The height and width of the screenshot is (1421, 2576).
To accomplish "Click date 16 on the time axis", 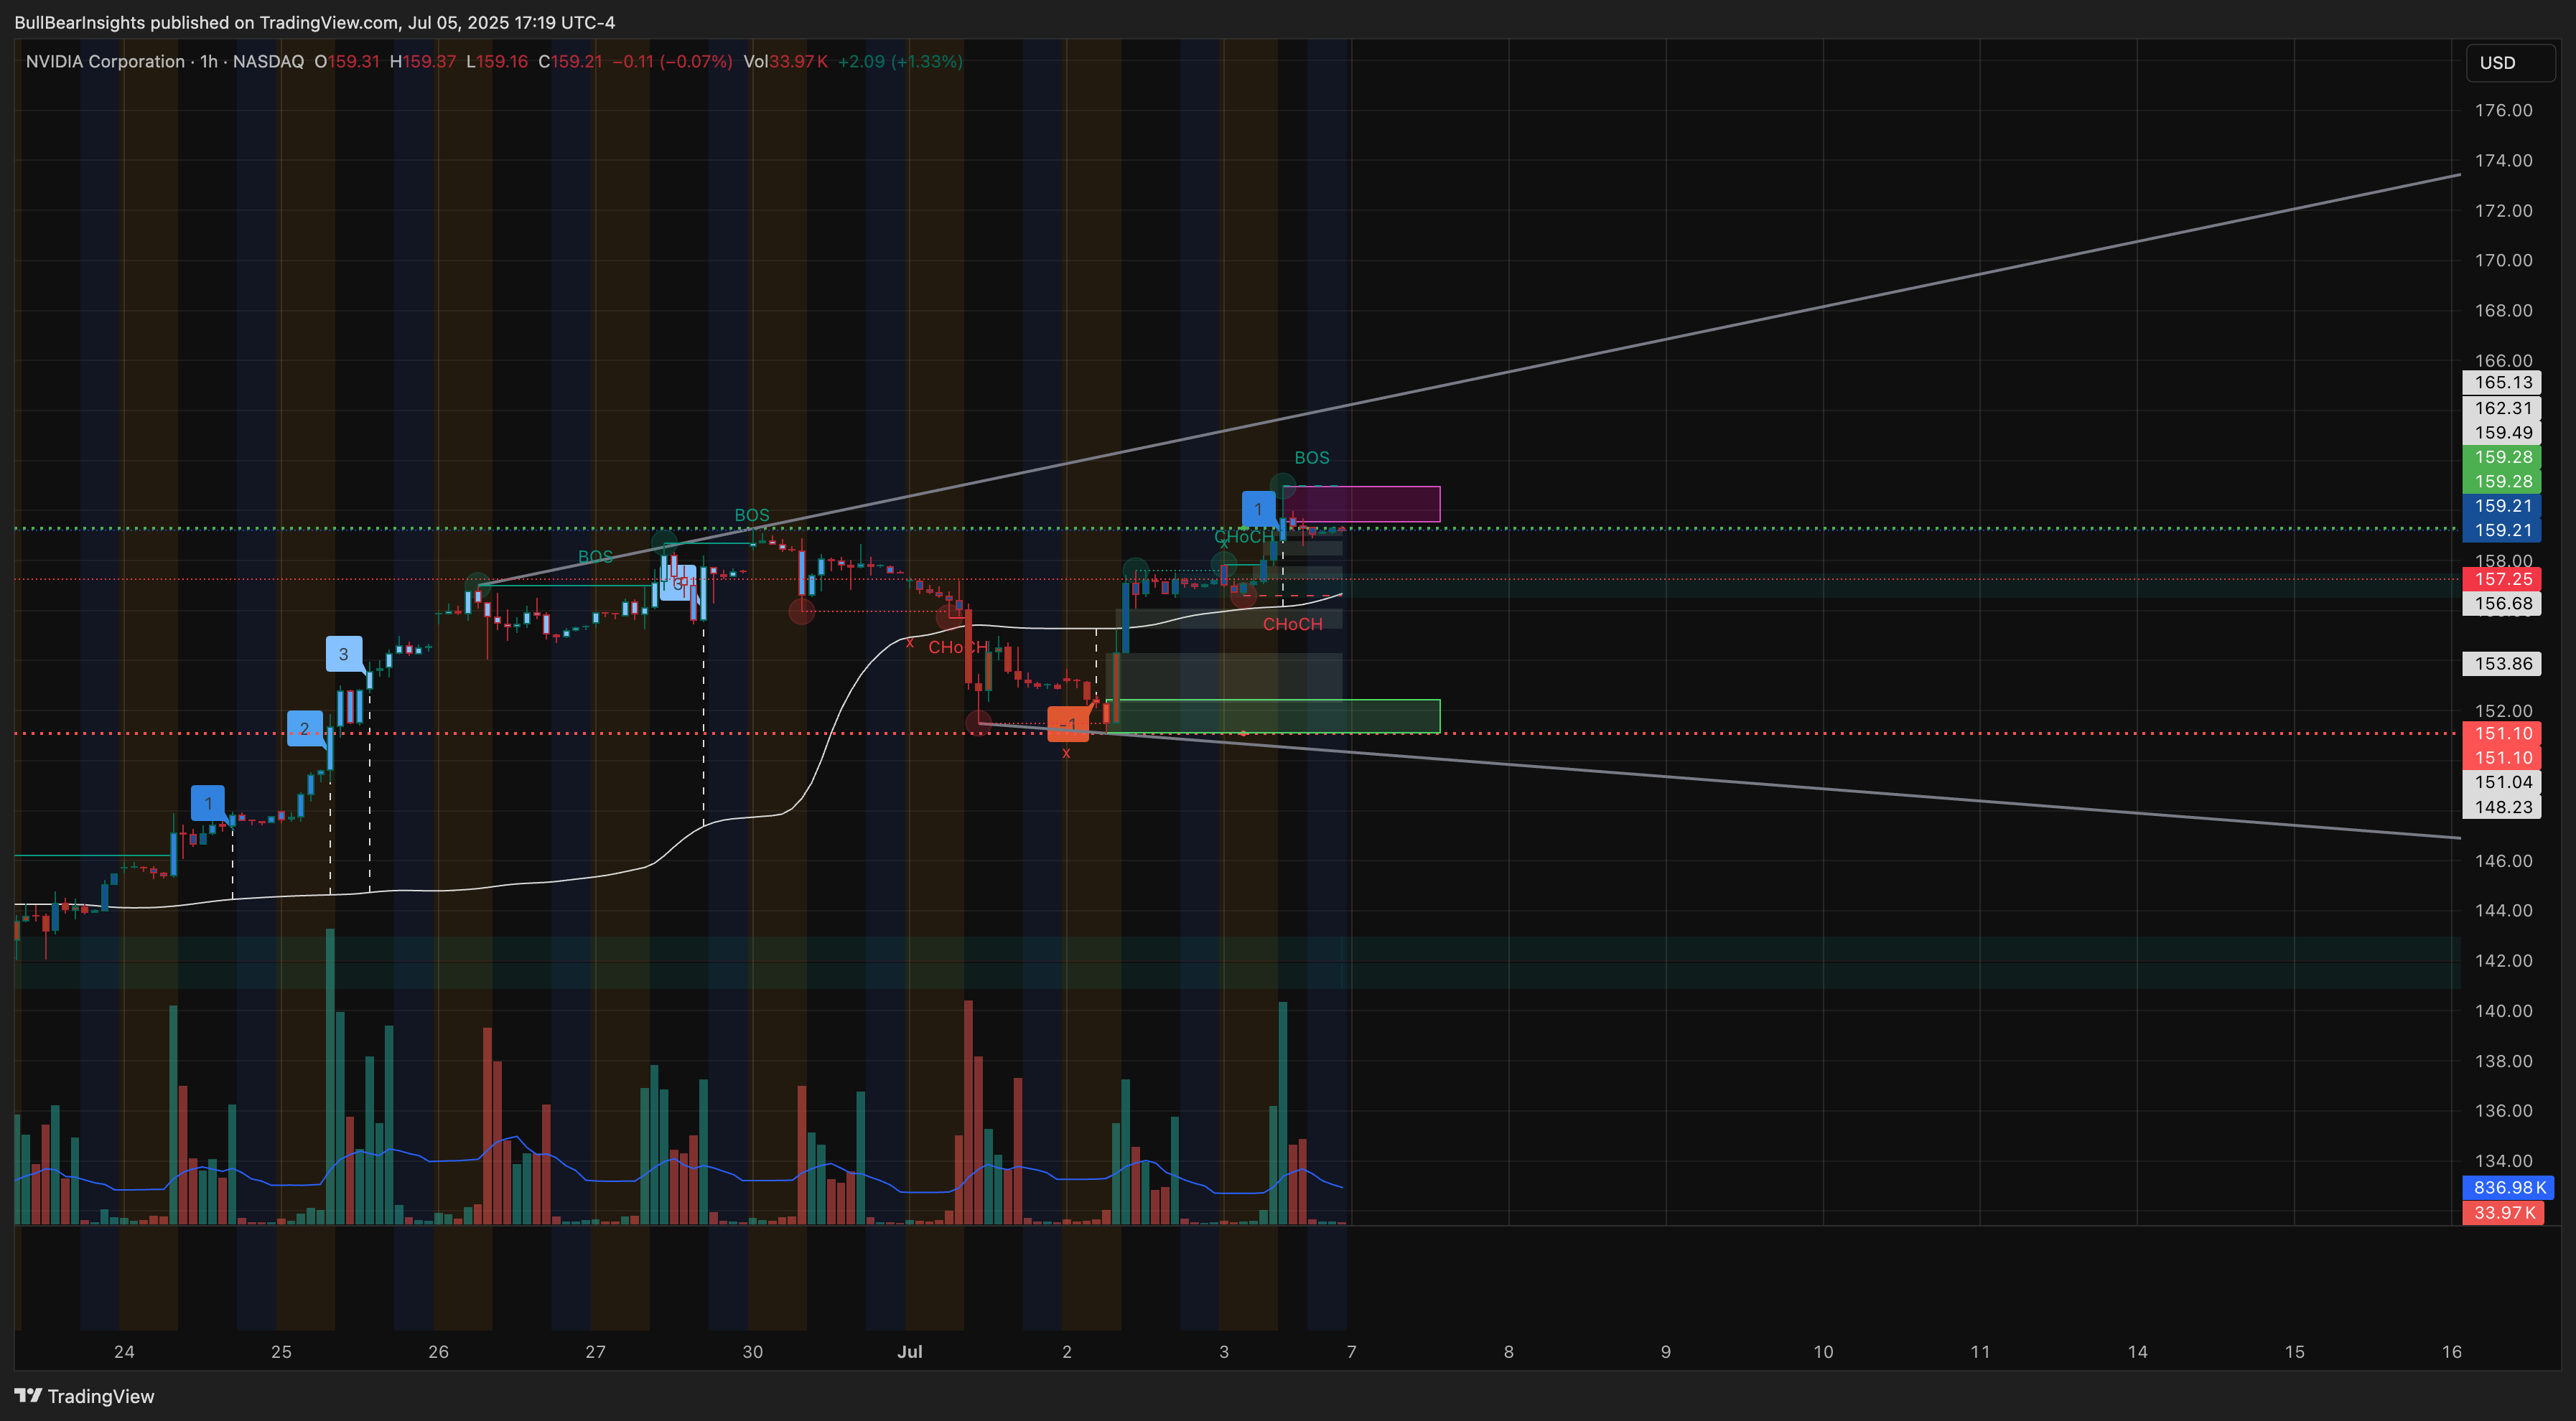I will 2451,1351.
